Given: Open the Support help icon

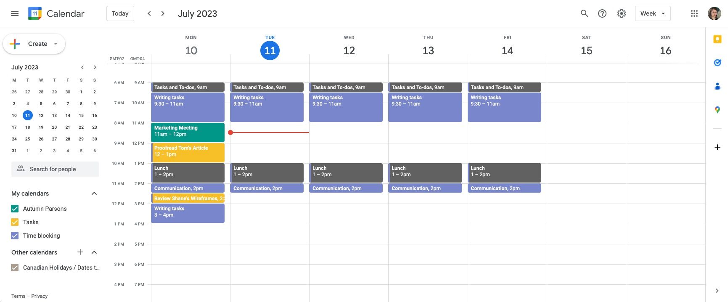Looking at the screenshot, I should pos(602,13).
